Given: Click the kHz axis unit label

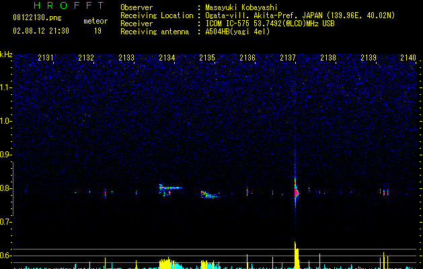Looking at the screenshot, I should tap(6, 54).
